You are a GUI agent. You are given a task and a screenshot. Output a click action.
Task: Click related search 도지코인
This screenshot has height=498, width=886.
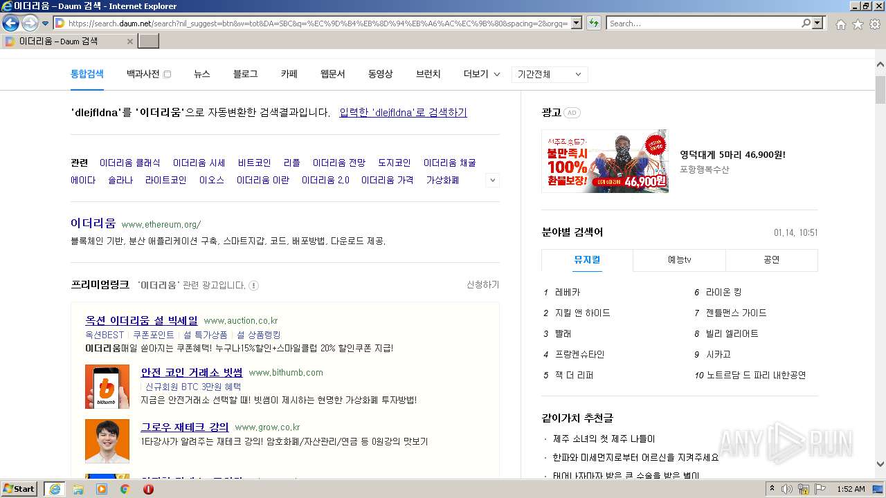click(394, 163)
